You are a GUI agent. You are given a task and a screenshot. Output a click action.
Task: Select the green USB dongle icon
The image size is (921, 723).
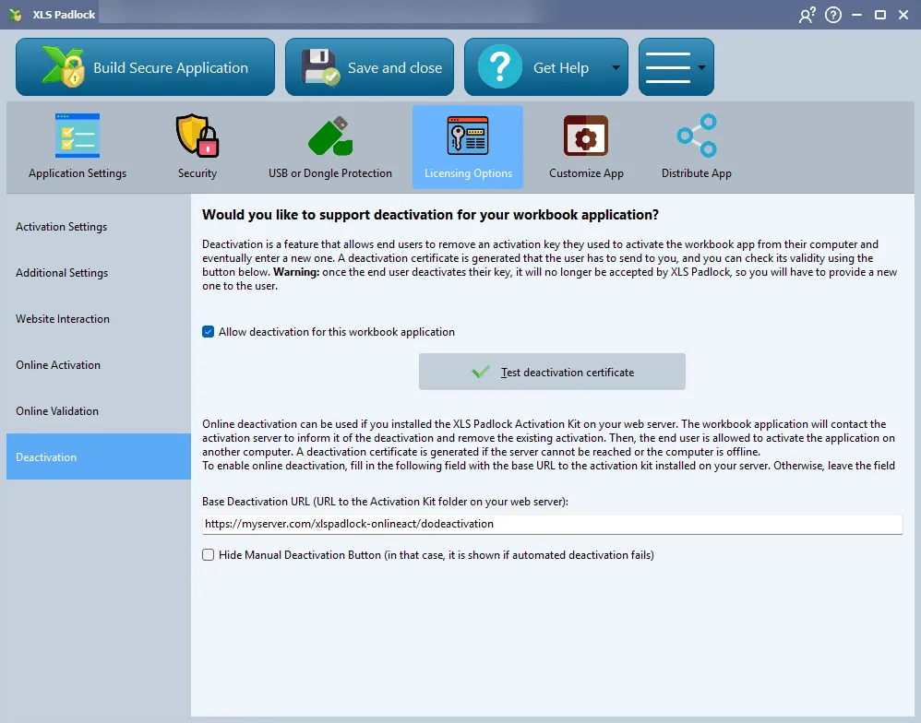tap(330, 136)
